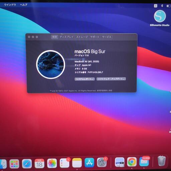Click the MacBook Air (M1, 2020) text
The height and width of the screenshot is (171, 171).
[x=87, y=61]
